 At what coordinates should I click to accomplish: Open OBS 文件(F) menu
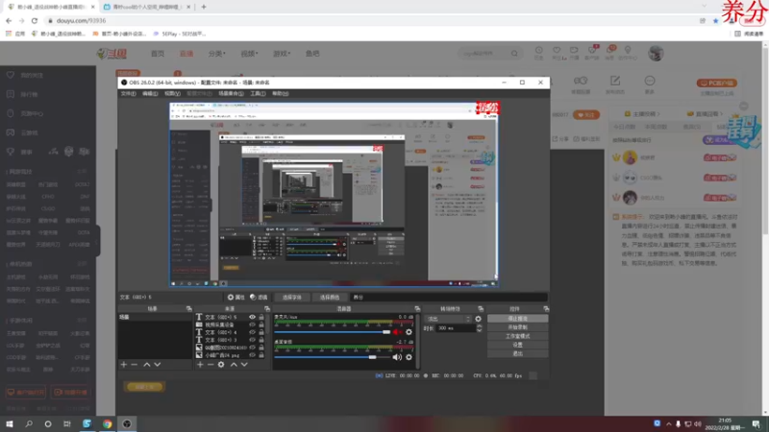[x=129, y=93]
